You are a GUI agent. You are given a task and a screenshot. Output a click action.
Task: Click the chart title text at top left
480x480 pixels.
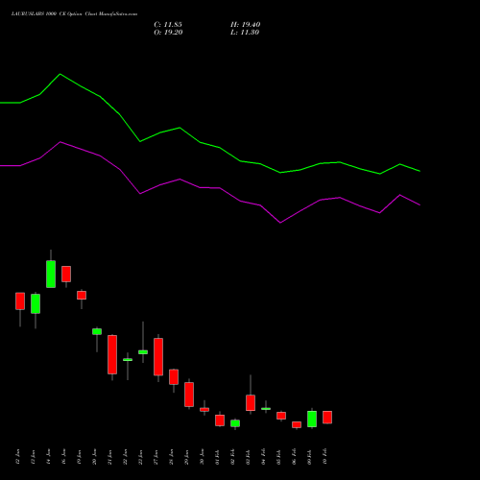(74, 14)
